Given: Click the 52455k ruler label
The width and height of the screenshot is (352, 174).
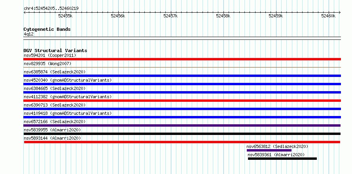Looking at the screenshot, I should click(x=65, y=16).
